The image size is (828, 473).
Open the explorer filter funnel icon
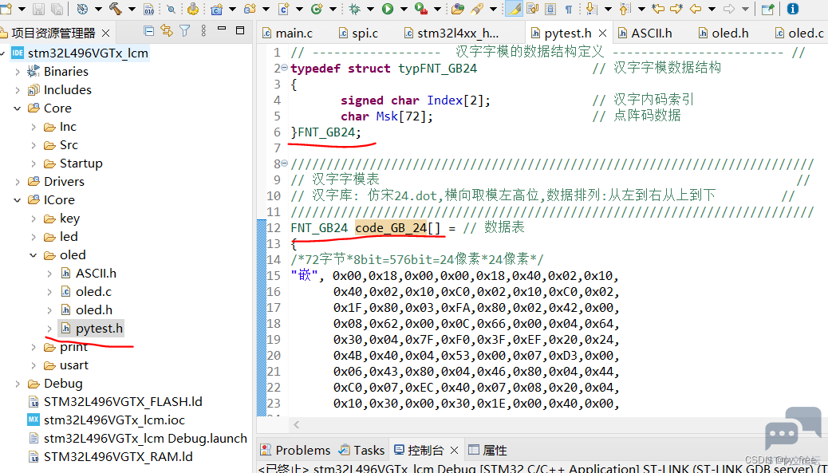(x=184, y=31)
